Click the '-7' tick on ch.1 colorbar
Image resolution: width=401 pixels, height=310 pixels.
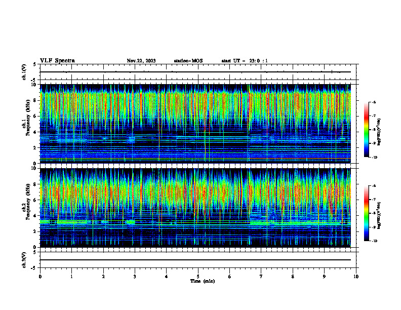click(x=374, y=116)
